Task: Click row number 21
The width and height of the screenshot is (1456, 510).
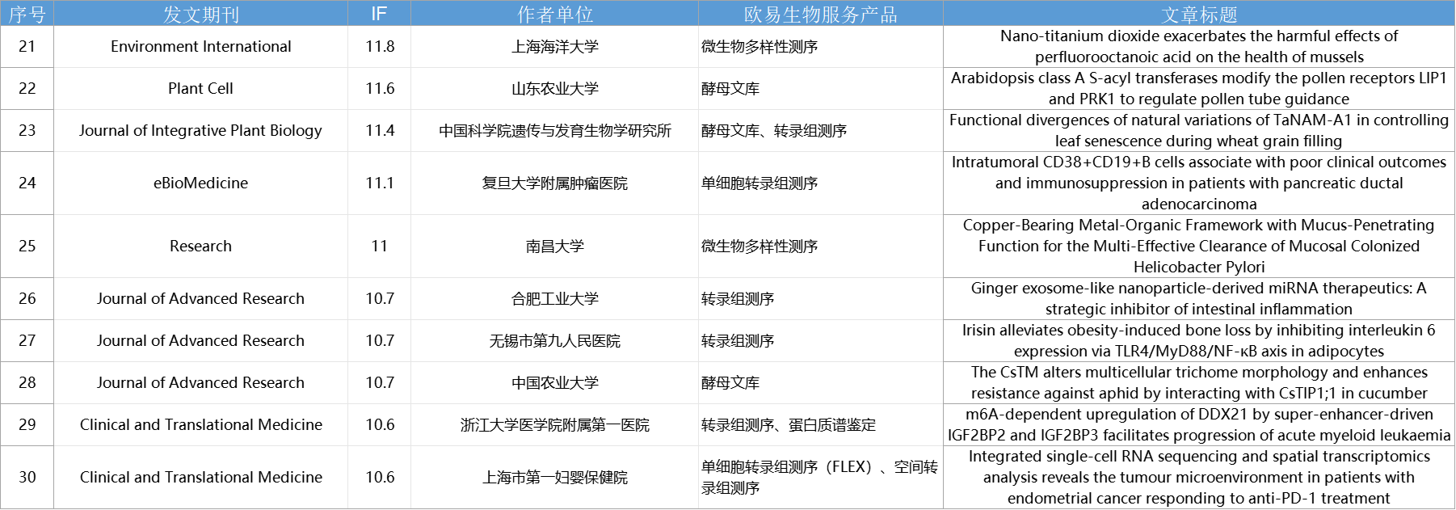Action: (27, 47)
